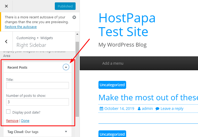198x137 pixels.
Task: Click the Remove link
Action: tap(12, 121)
